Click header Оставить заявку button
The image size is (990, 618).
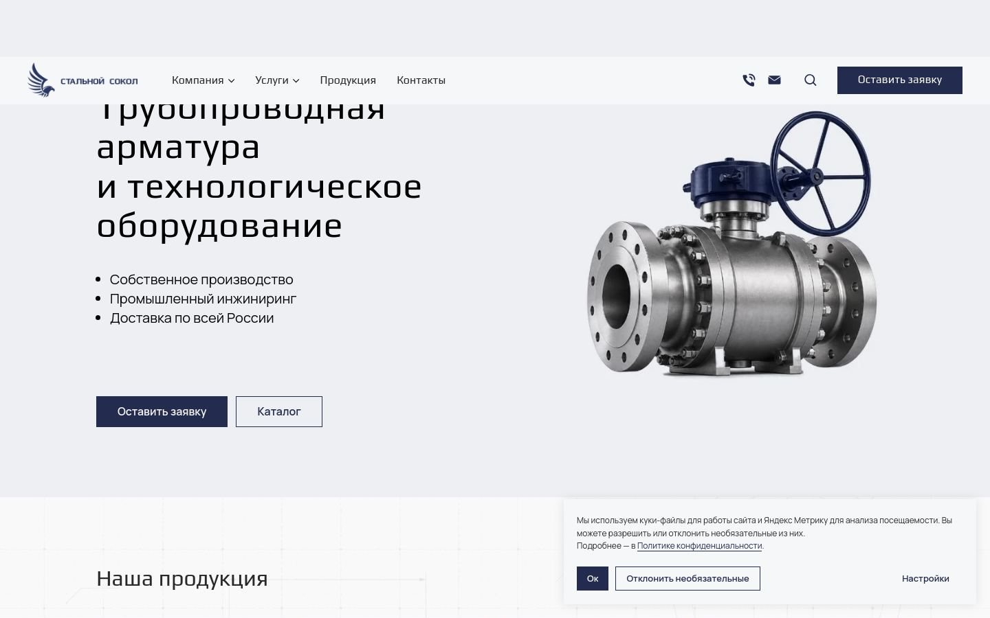tap(899, 80)
